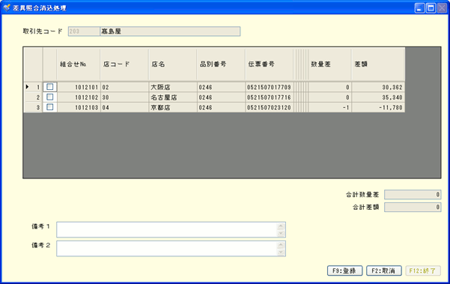This screenshot has height=284, width=450.
Task: Click the 京都店 store name cell
Action: click(x=173, y=107)
